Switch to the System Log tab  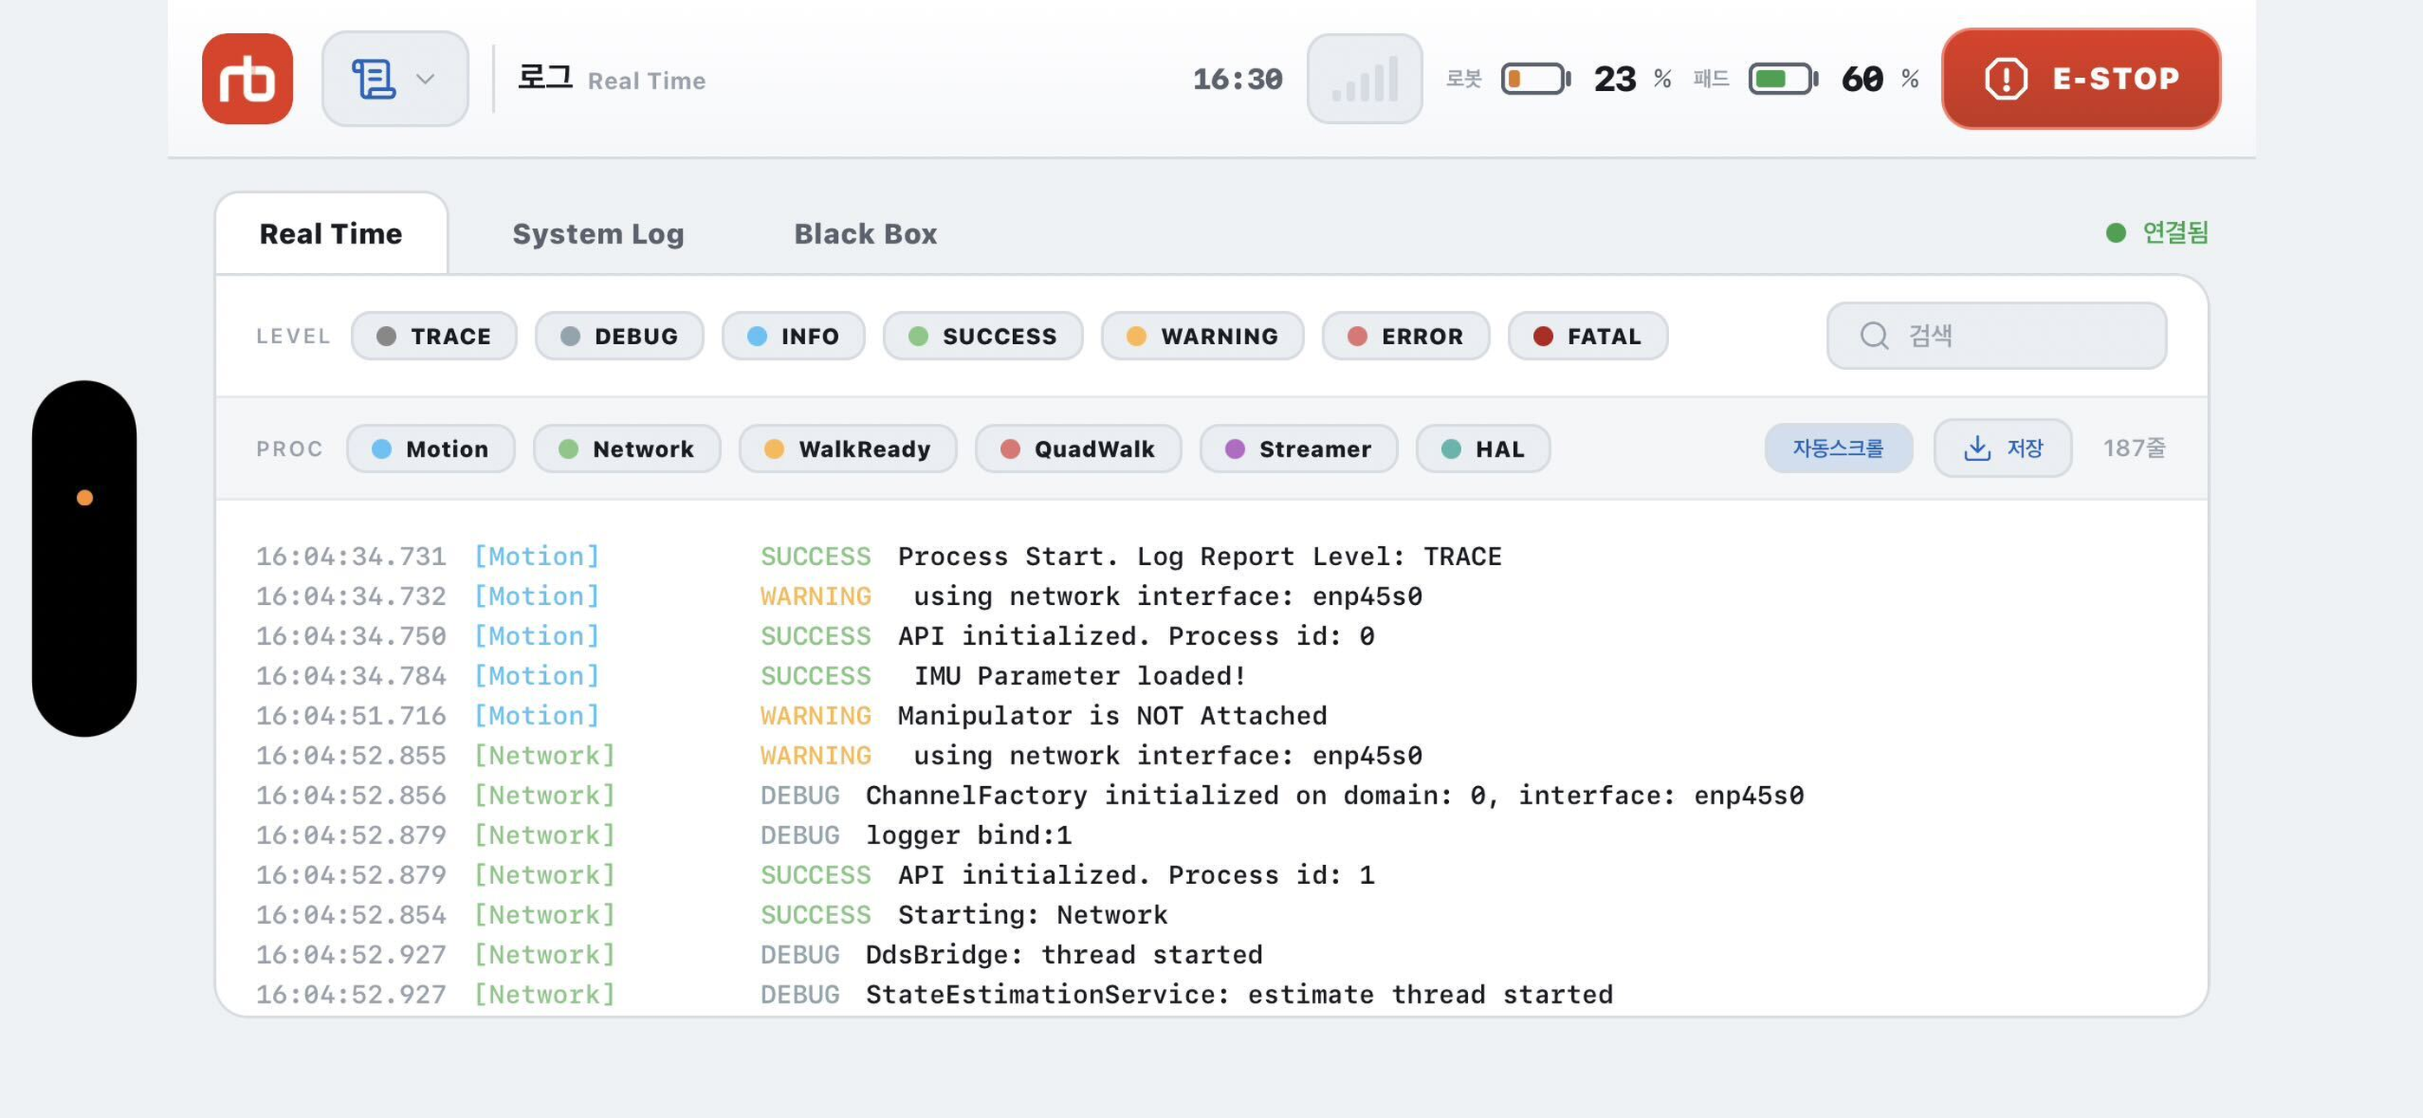coord(598,233)
